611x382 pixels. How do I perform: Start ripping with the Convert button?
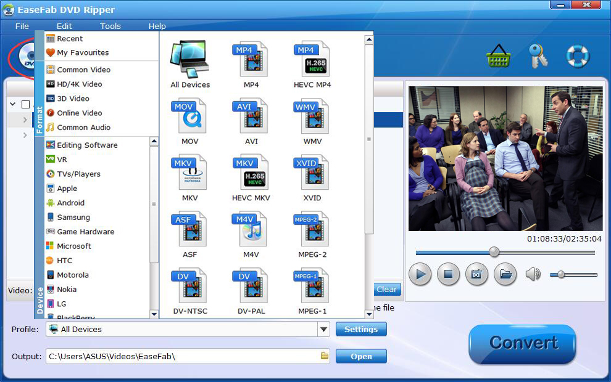[523, 343]
